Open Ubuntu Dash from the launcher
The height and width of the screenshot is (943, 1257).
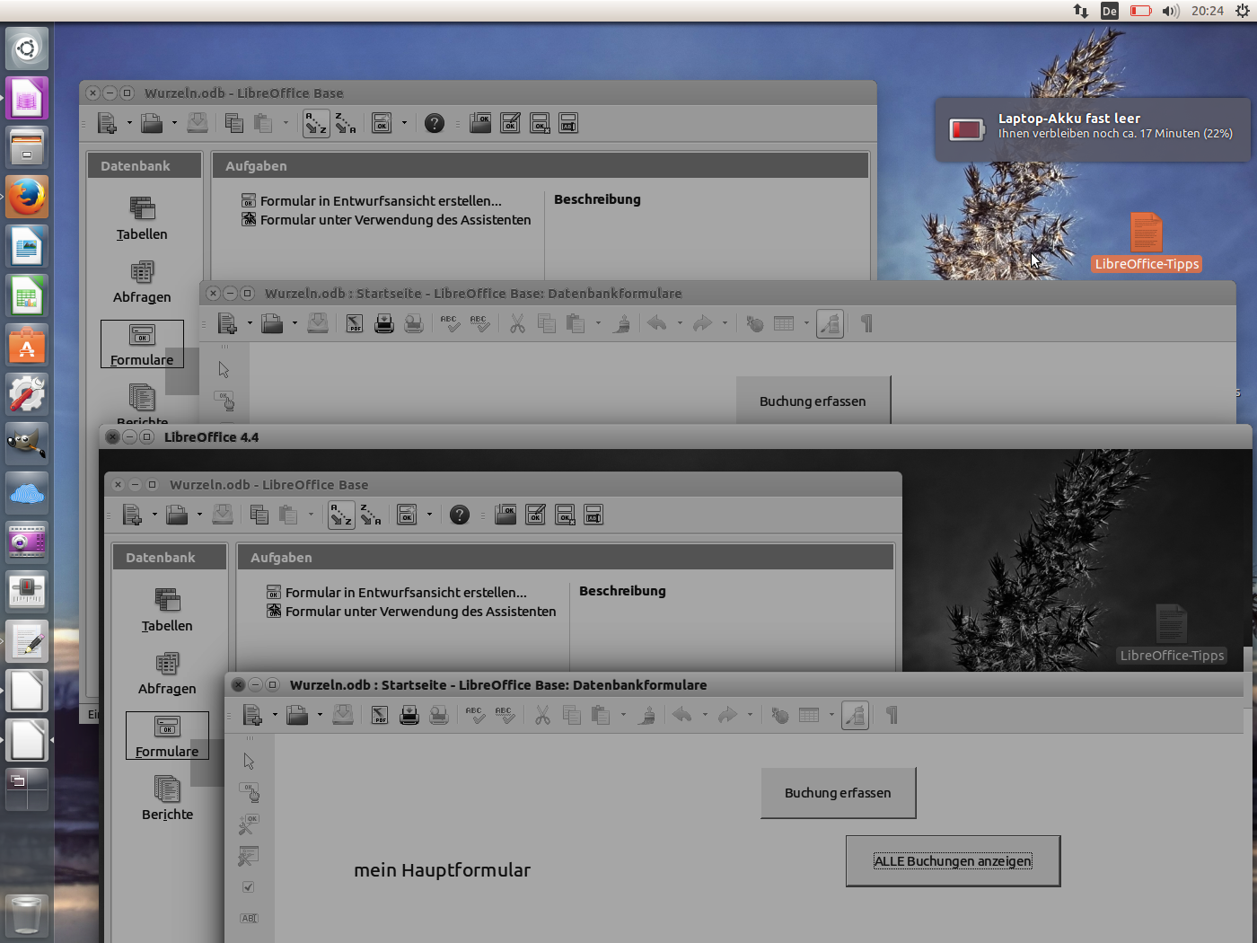point(27,48)
